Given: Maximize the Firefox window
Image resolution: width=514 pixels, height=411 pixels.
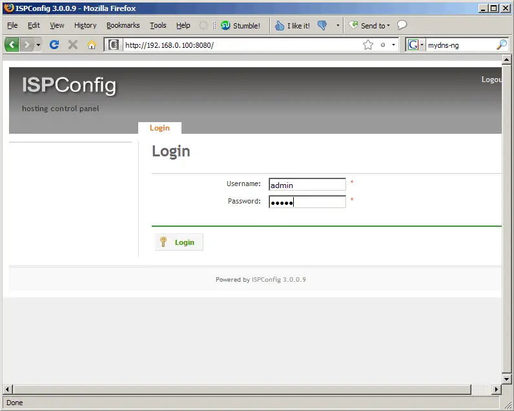Looking at the screenshot, I should (x=494, y=8).
